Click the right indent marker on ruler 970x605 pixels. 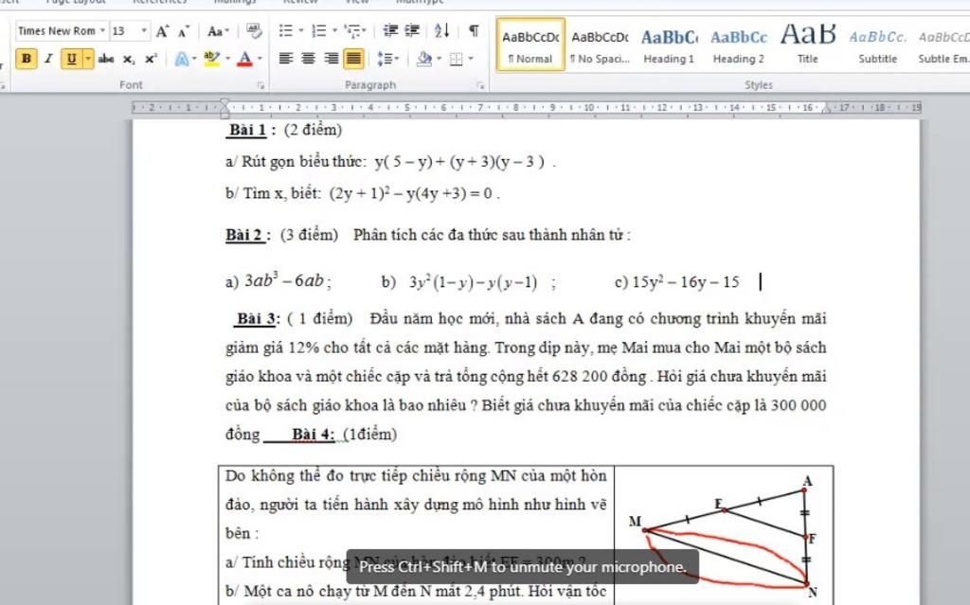point(826,108)
